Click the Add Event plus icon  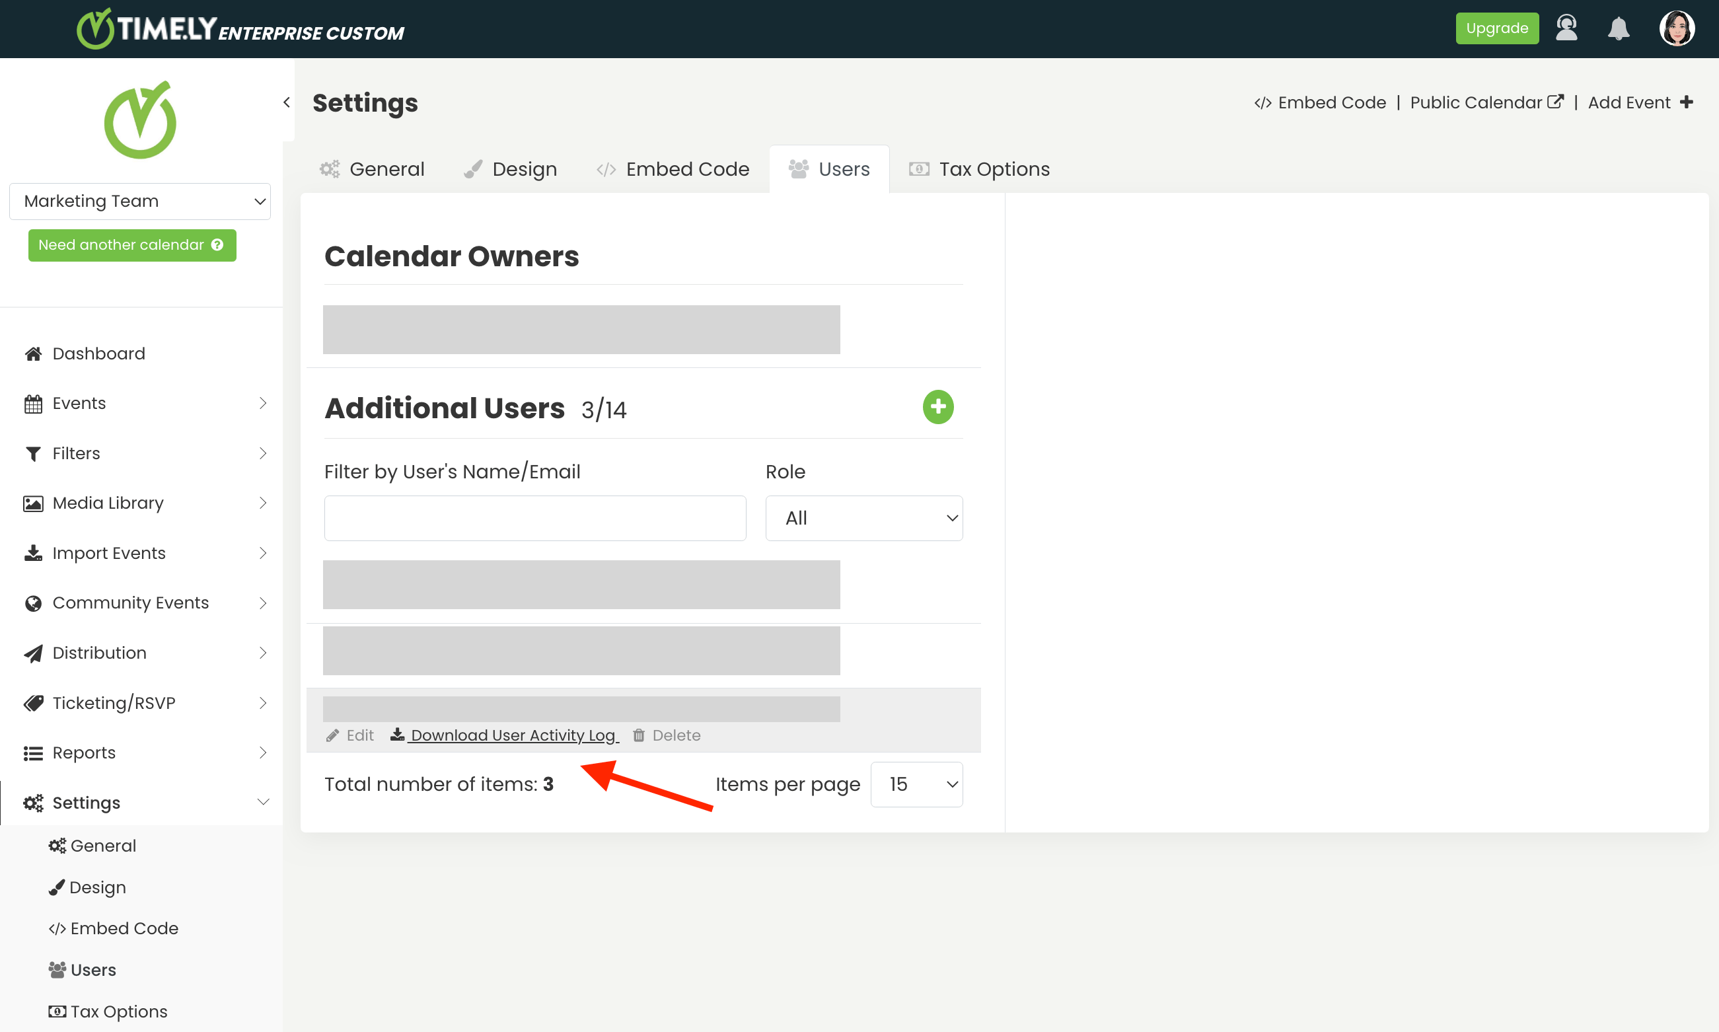1685,102
